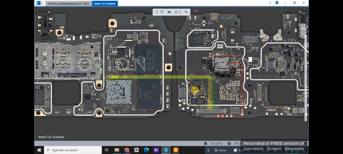Switch to Orion app in the taskbar
The height and width of the screenshot is (154, 343).
(x=166, y=150)
